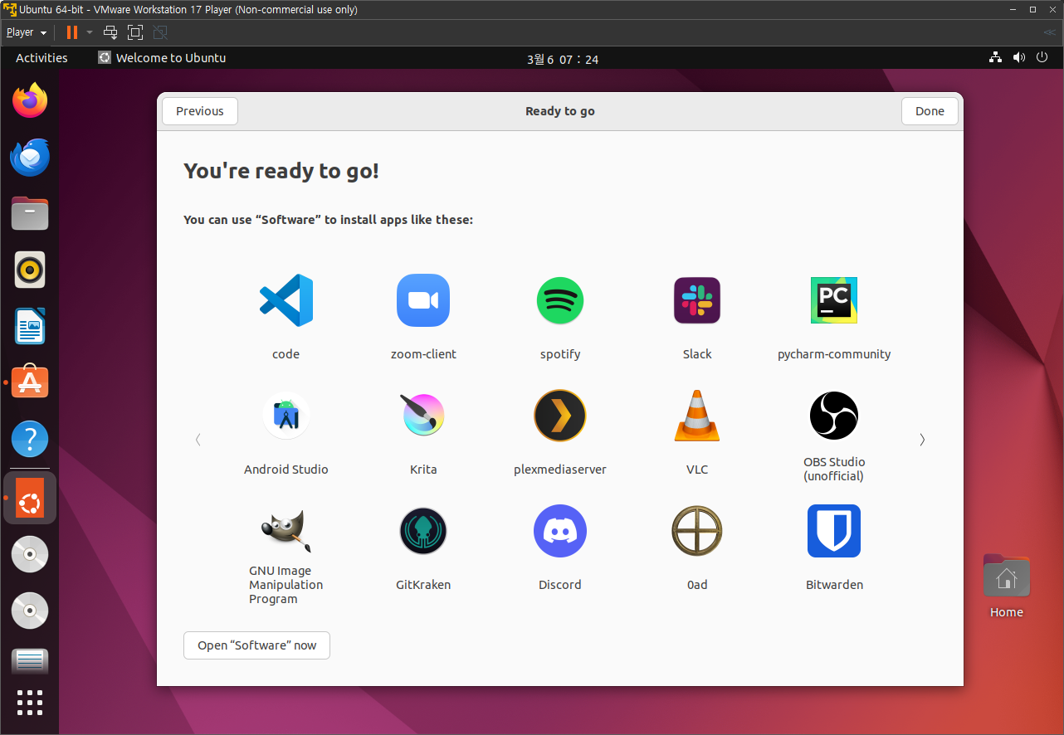This screenshot has width=1064, height=735.
Task: Click the Discord app icon
Action: (x=560, y=531)
